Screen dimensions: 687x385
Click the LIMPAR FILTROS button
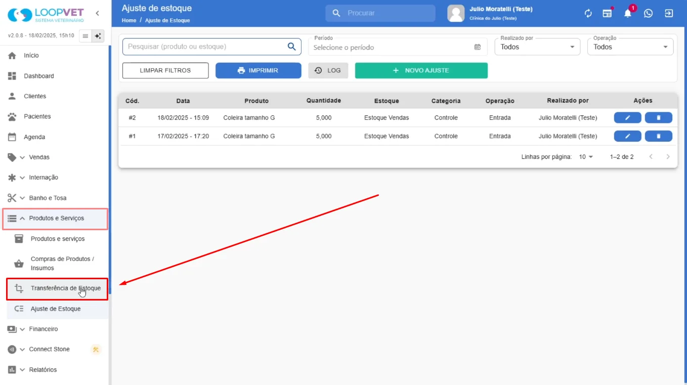[x=165, y=70]
